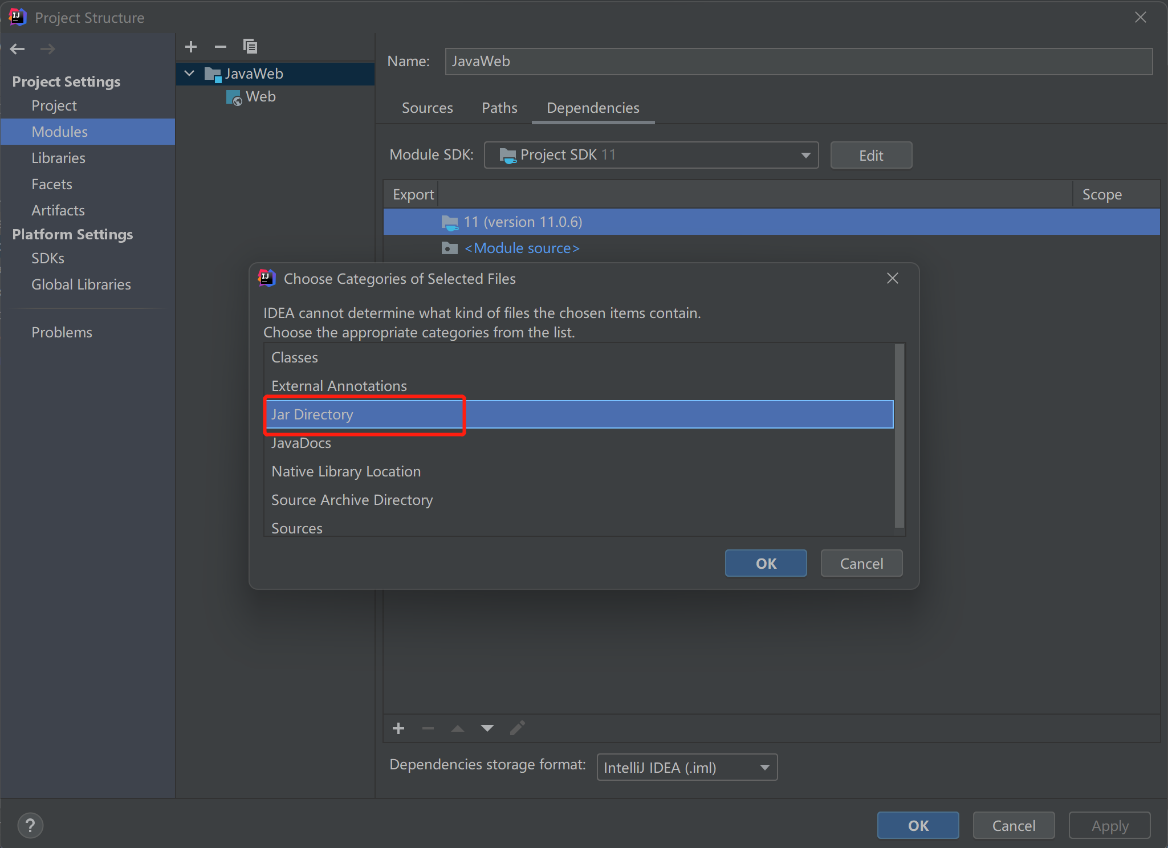Click OK in the categories dialog

(766, 564)
